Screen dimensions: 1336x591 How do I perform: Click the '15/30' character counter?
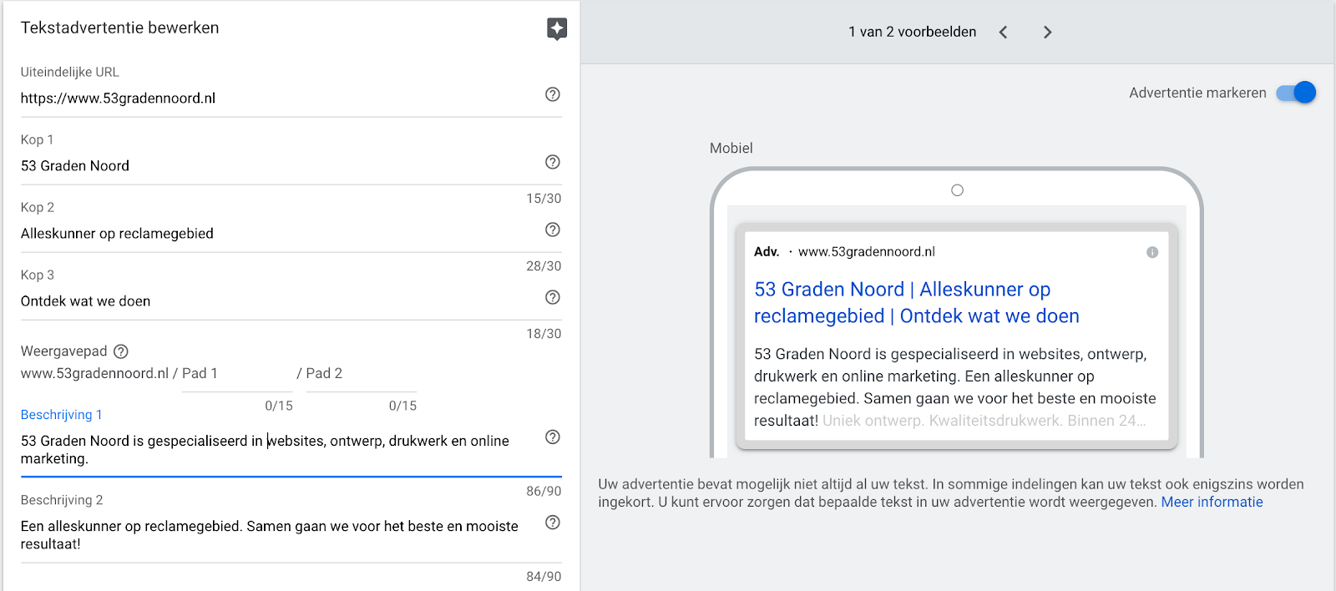coord(544,198)
